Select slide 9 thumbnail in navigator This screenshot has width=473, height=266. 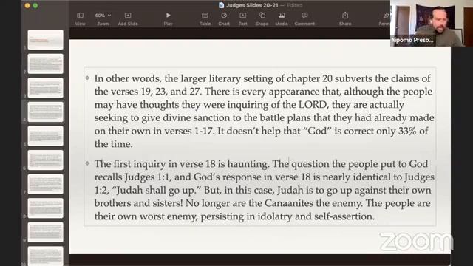click(46, 233)
